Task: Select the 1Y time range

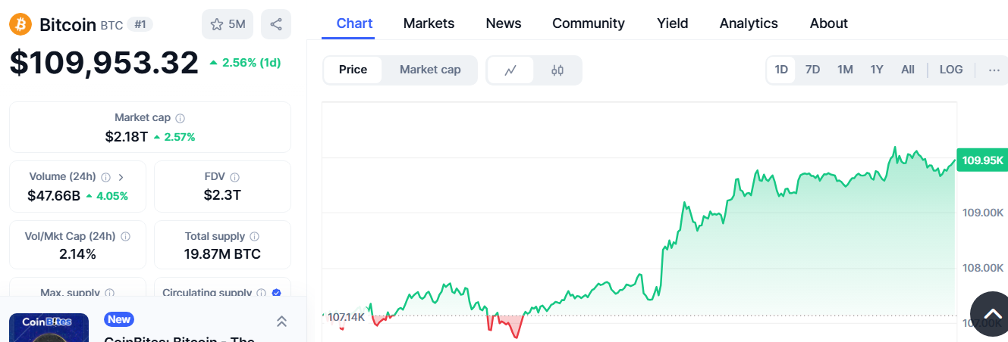Action: [x=877, y=70]
